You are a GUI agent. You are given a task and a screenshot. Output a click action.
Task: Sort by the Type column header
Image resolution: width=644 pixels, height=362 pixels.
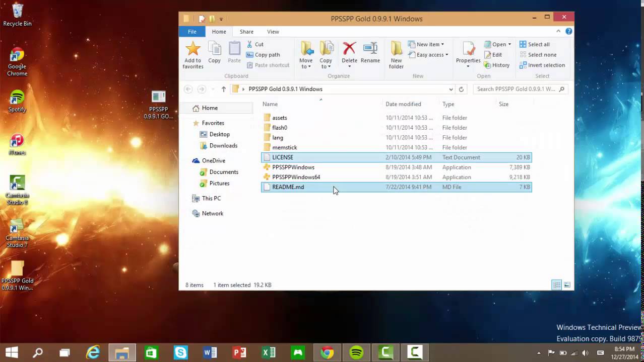coord(448,104)
